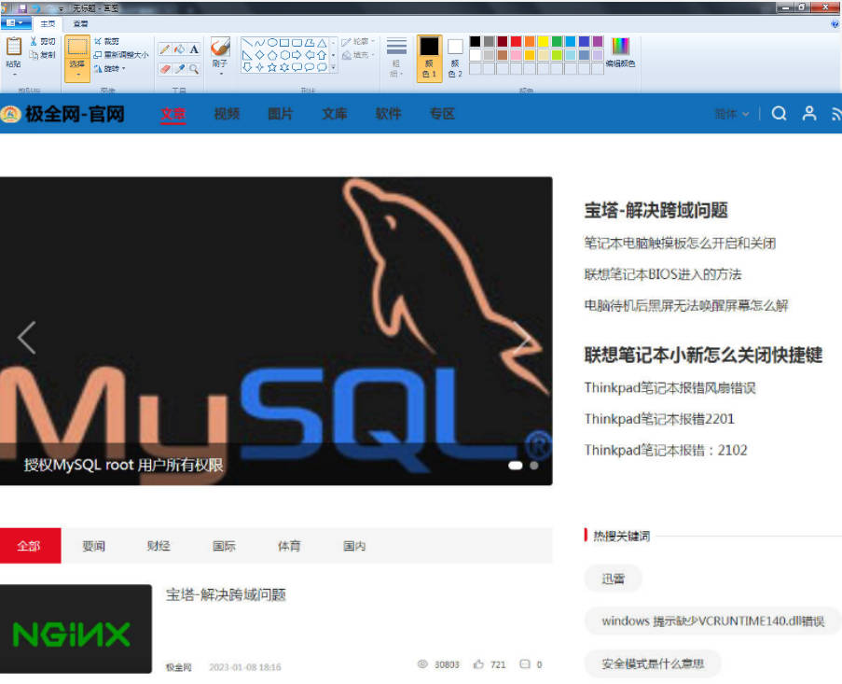842x684 pixels.
Task: Open the 简体 language dropdown in the site header
Action: click(x=732, y=114)
